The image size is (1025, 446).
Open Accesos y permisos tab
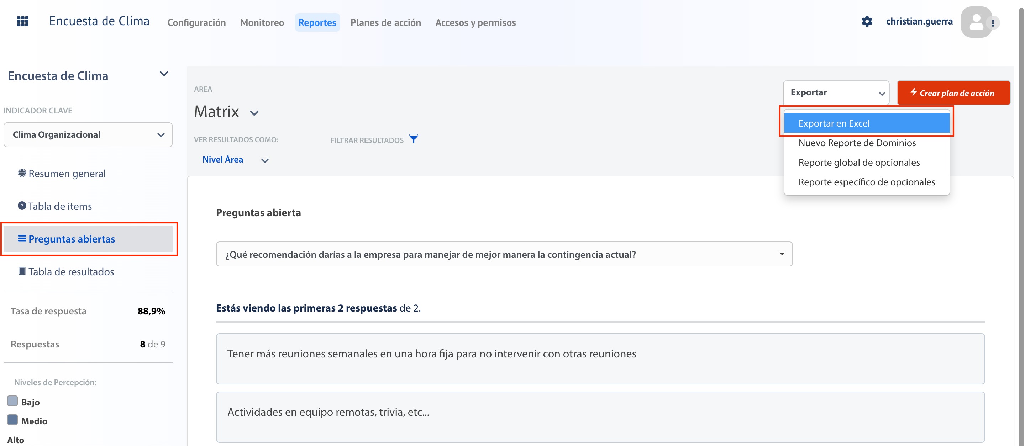475,23
